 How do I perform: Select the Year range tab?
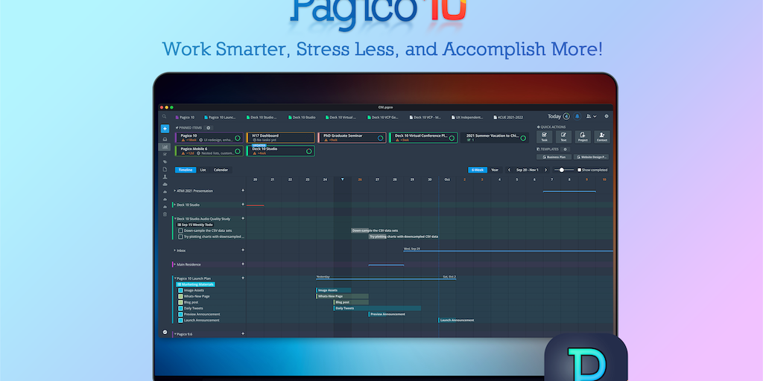pos(495,170)
